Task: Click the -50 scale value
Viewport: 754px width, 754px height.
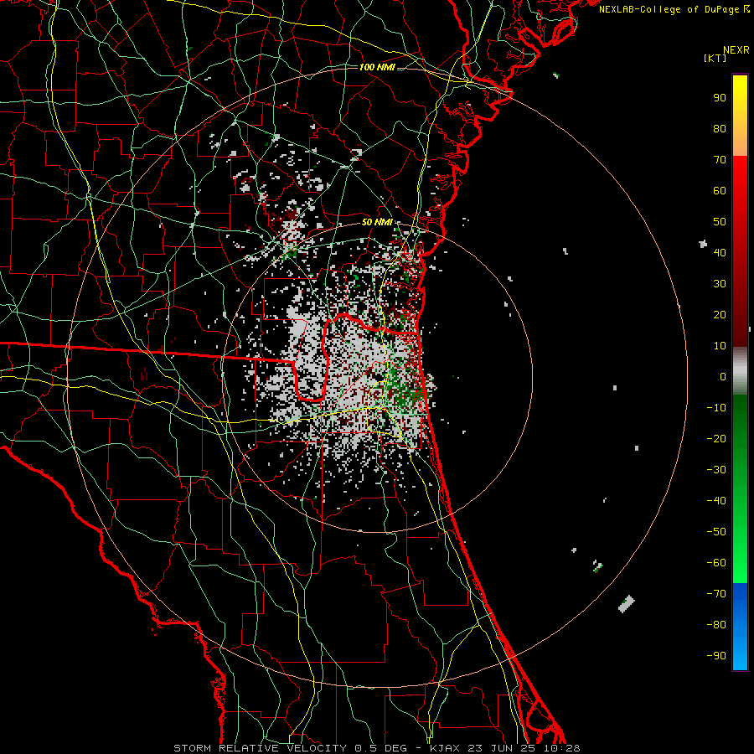Action: coord(716,531)
